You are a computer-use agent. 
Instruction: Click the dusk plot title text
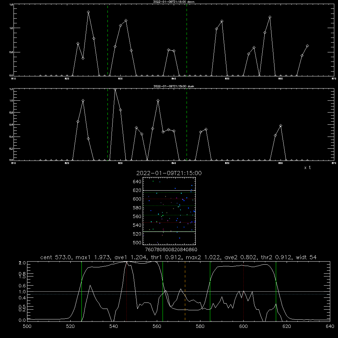174,86
